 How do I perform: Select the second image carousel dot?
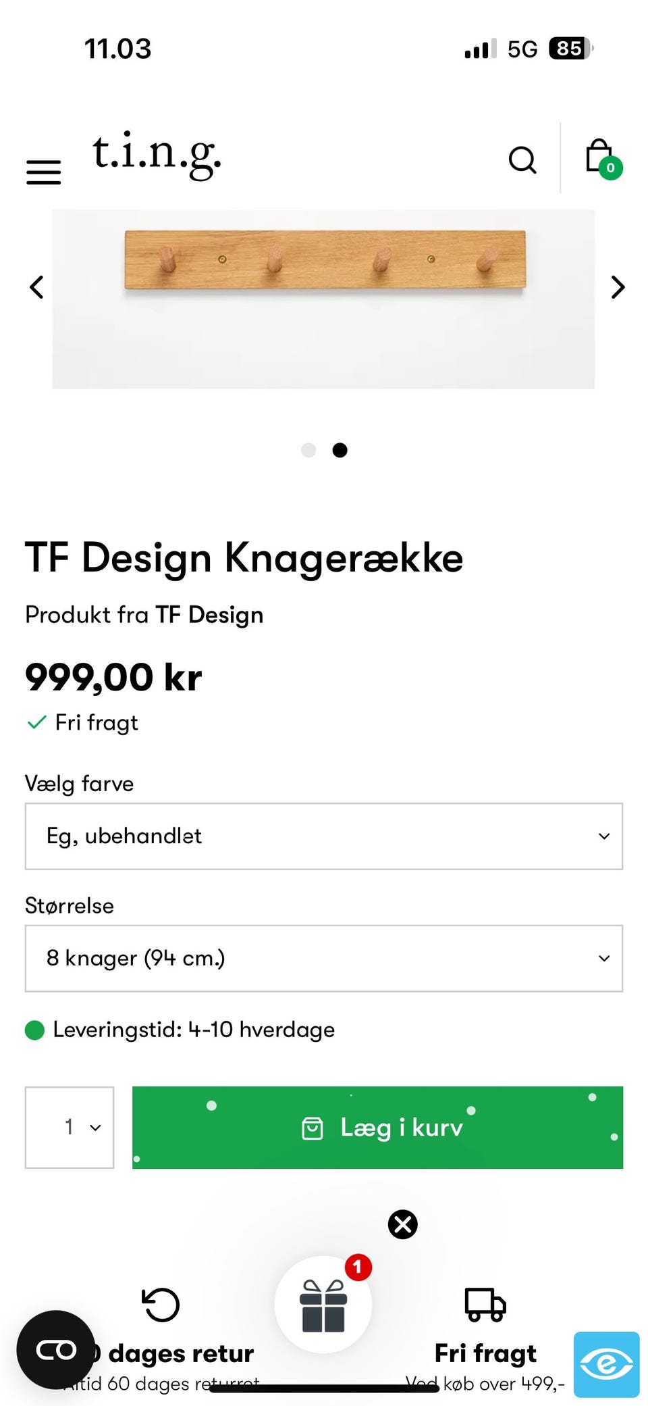pyautogui.click(x=340, y=450)
